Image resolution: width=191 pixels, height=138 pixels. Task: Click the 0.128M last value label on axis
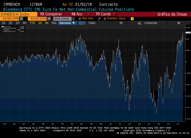coord(188,33)
